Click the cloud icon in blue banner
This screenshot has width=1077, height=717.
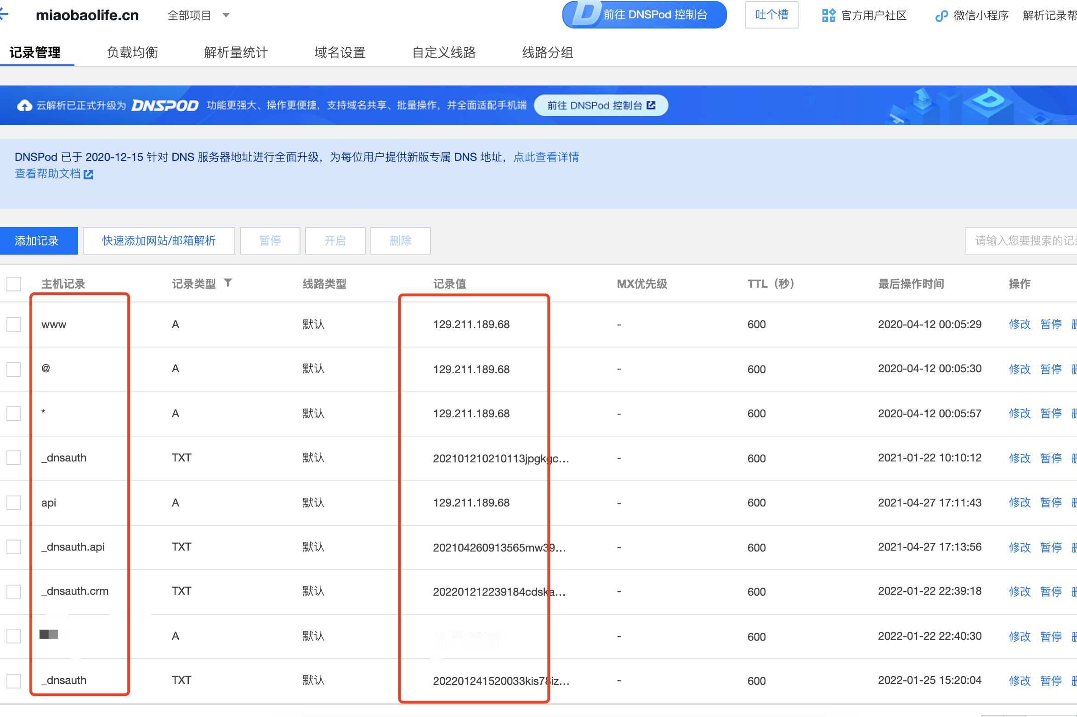click(24, 106)
